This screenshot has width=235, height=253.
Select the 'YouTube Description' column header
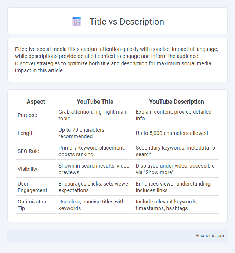point(177,102)
